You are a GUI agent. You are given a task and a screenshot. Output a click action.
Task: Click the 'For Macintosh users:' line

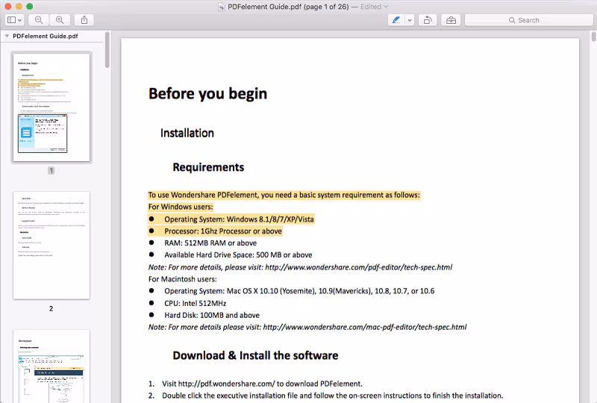point(183,279)
